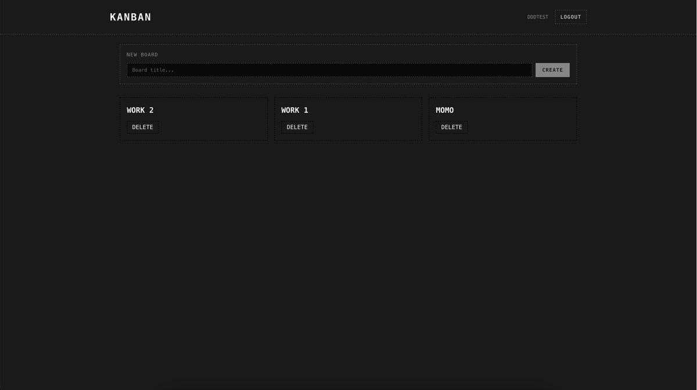Delete the MOMO board
This screenshot has width=697, height=390.
point(451,127)
